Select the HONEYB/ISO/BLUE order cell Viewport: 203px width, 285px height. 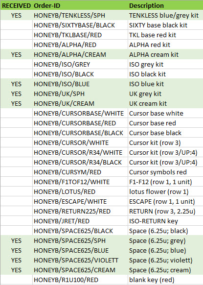pyautogui.click(x=80, y=84)
